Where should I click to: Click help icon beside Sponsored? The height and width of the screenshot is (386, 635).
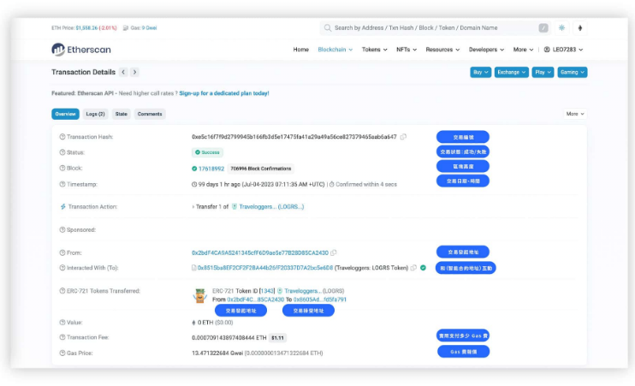pos(62,229)
